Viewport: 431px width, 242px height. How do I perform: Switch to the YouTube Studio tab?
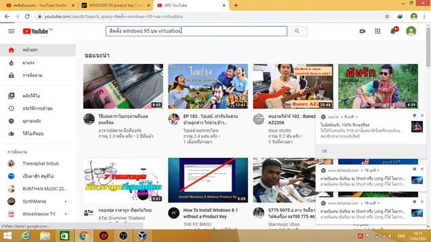(39, 5)
